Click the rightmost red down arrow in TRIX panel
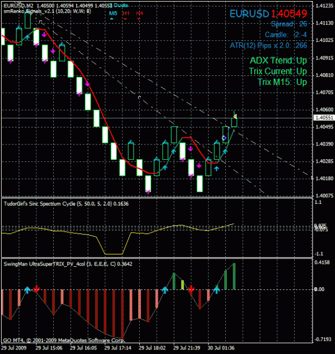 191,288
